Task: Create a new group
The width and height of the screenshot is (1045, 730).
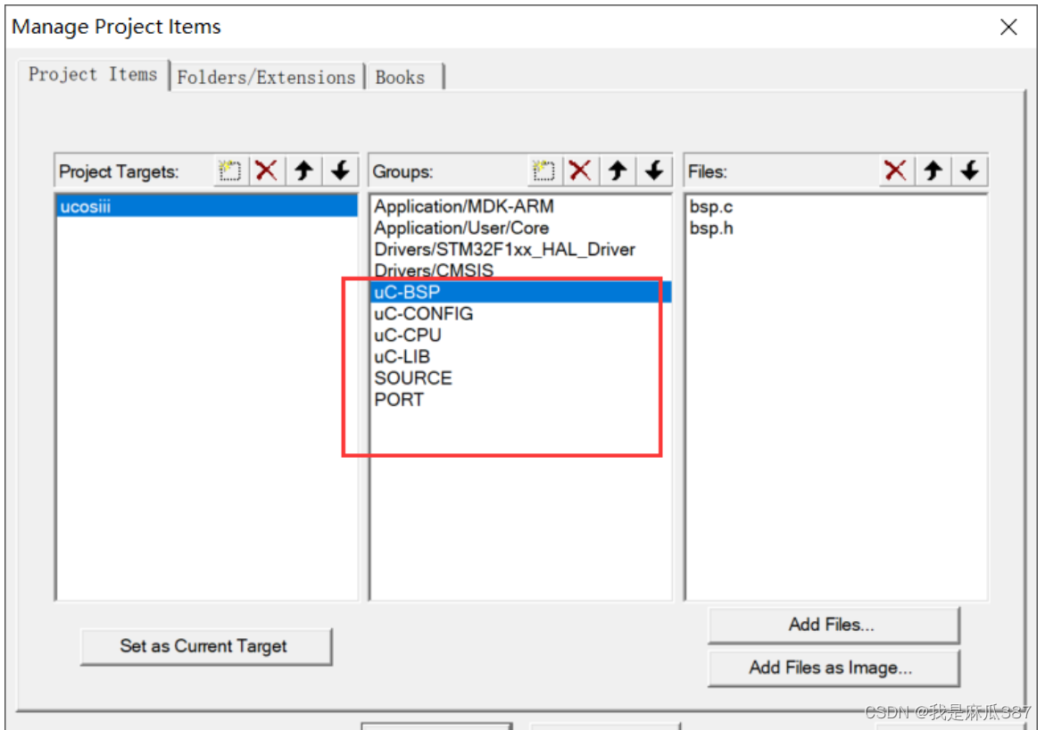Action: (543, 170)
